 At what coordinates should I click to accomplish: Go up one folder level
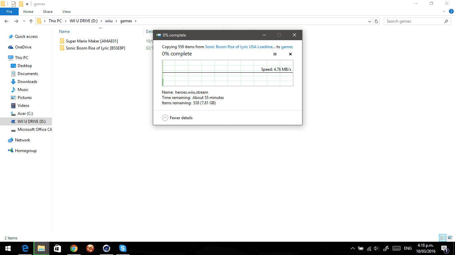pos(31,21)
